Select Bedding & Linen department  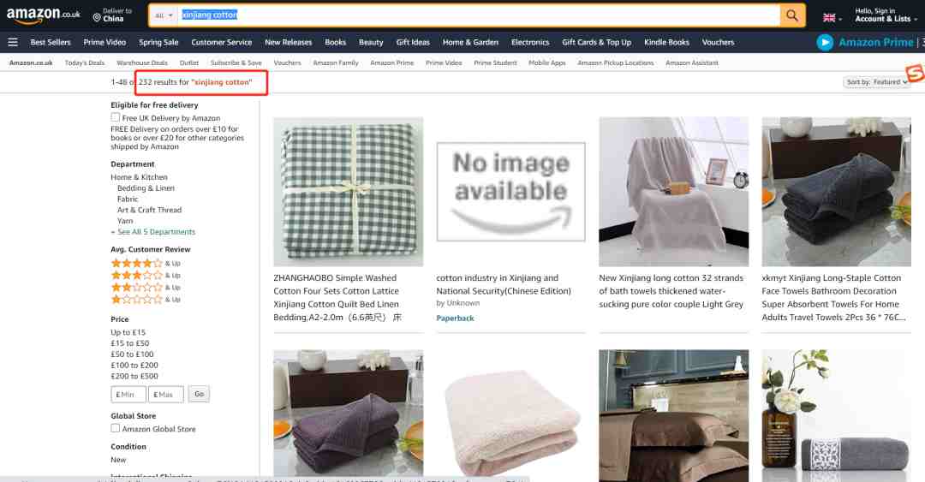tap(146, 188)
